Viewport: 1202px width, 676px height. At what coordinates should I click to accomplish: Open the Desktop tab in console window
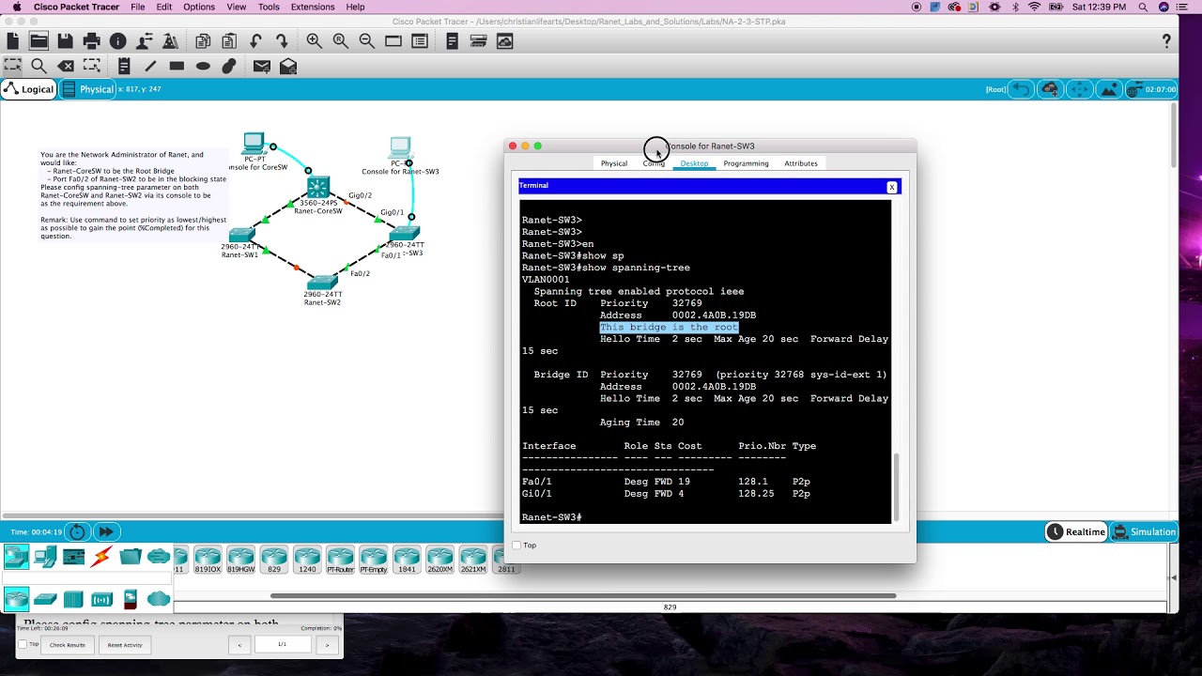pos(694,163)
